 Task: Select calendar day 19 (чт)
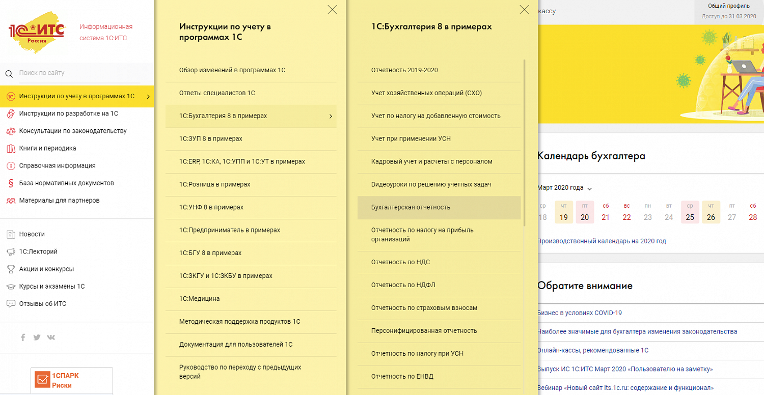coord(563,212)
